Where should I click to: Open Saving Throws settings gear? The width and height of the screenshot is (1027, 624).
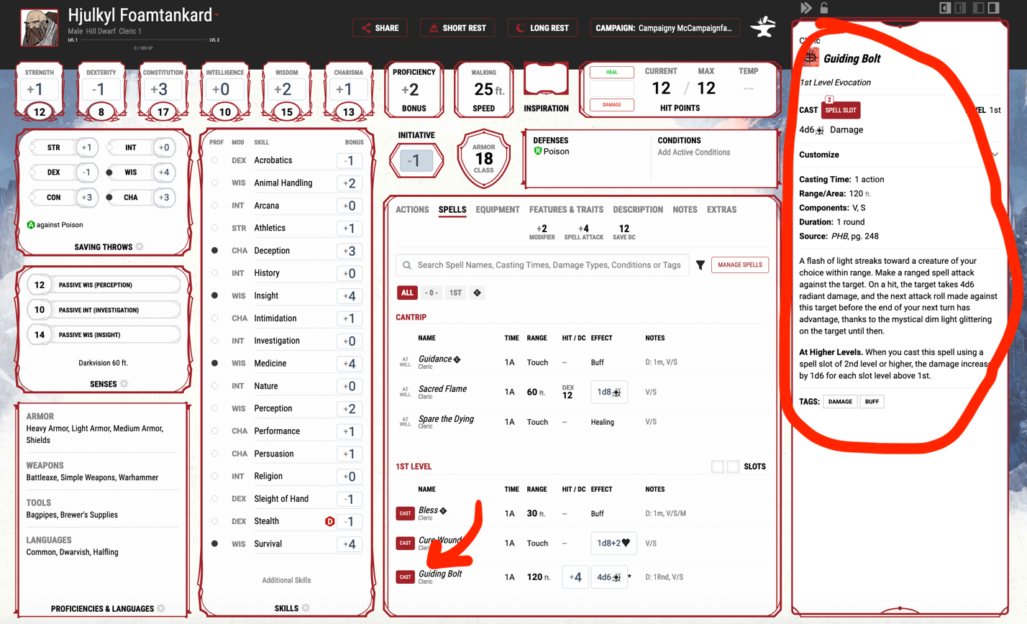[140, 247]
